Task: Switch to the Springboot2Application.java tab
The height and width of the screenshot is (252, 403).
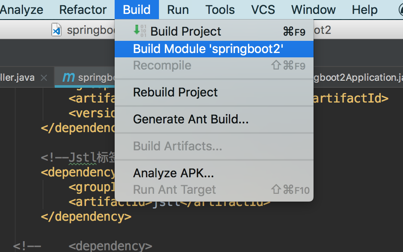Action: [x=358, y=77]
